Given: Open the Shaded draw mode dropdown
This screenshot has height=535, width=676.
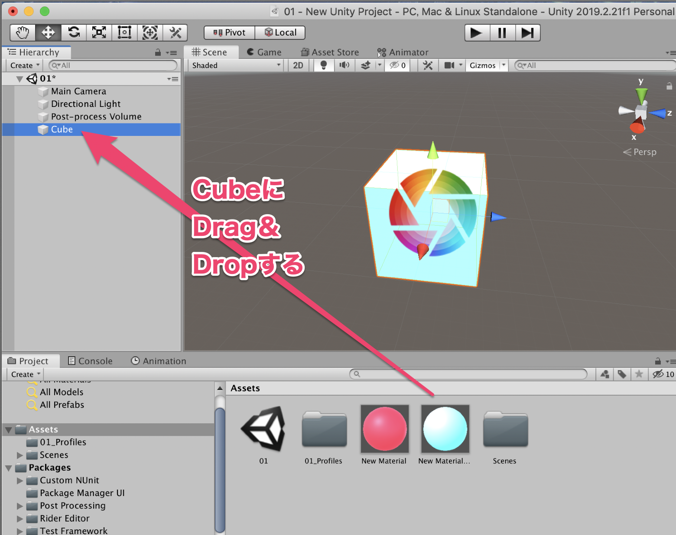Looking at the screenshot, I should pos(236,65).
